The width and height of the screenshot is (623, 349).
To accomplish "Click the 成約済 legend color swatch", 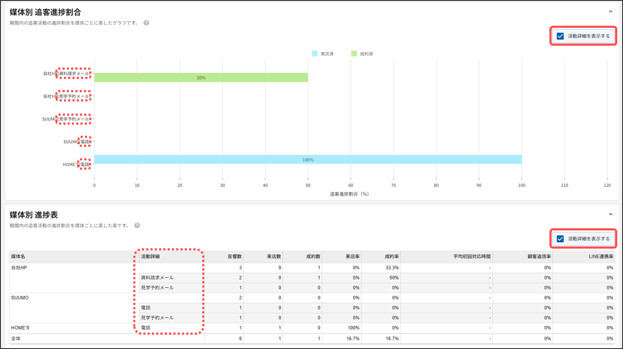I will [354, 54].
